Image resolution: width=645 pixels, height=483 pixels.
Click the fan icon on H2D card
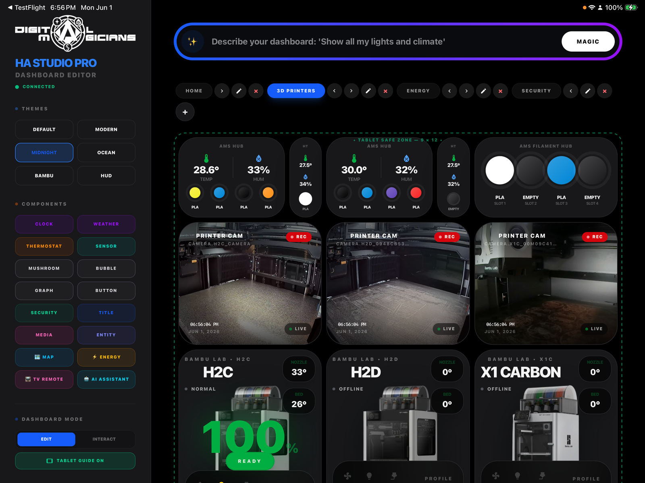[347, 476]
